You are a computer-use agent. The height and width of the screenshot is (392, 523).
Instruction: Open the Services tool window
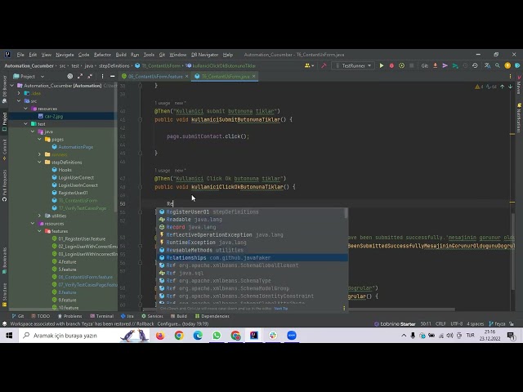point(152,316)
